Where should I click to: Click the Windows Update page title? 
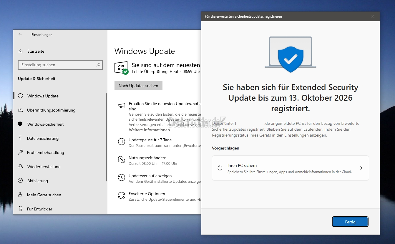[x=145, y=51]
